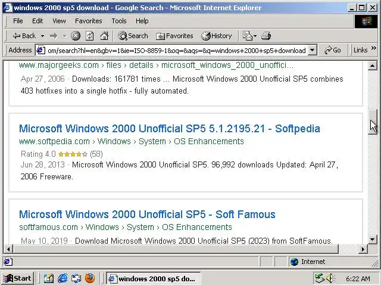
Task: Refresh the page with the Refresh icon
Action: coord(90,36)
